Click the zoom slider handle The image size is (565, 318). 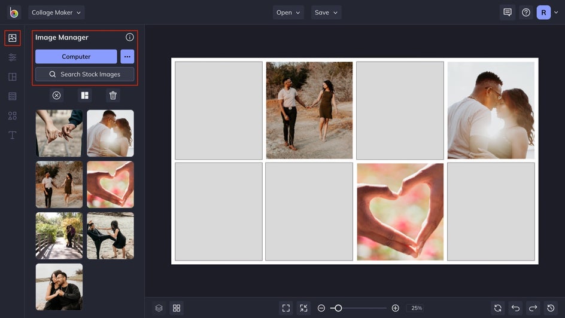338,308
